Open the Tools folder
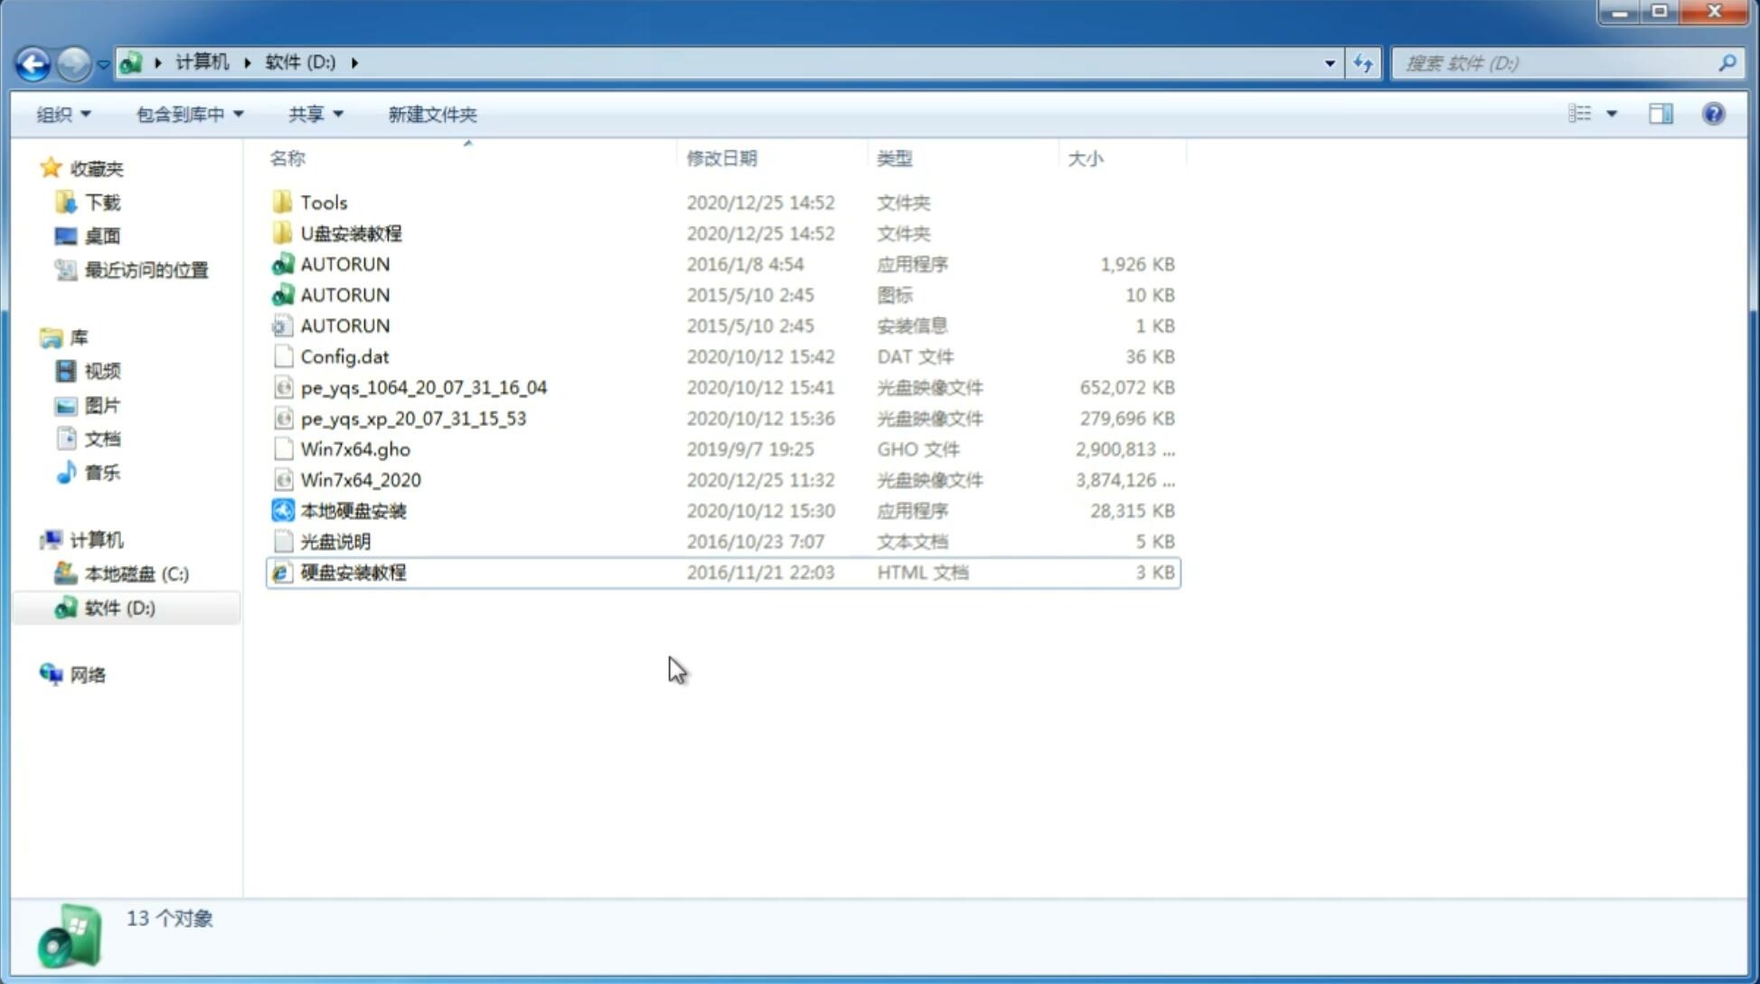This screenshot has height=984, width=1760. pos(323,202)
